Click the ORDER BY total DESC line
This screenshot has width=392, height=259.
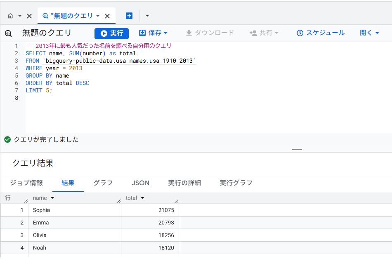(57, 83)
